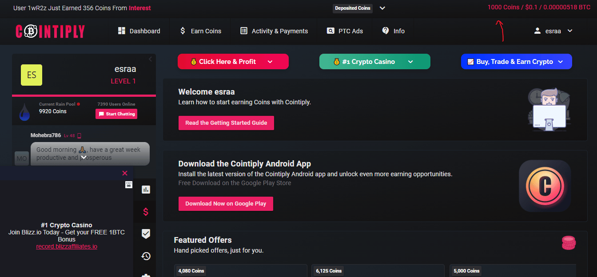Click the 6,125 Coins offer card

pos(378,271)
